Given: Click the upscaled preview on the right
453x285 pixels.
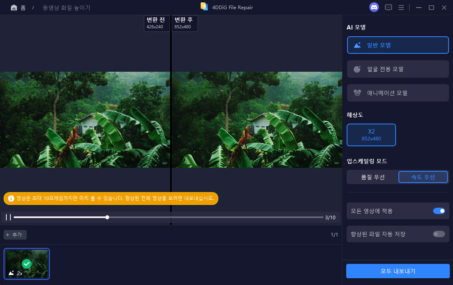Looking at the screenshot, I should (x=257, y=120).
